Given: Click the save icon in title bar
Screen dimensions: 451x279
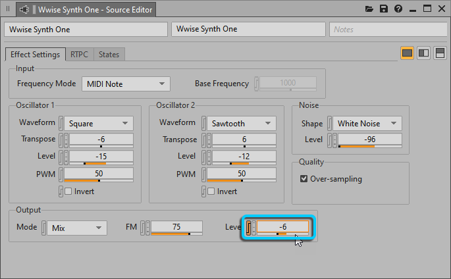Looking at the screenshot, I should click(384, 9).
